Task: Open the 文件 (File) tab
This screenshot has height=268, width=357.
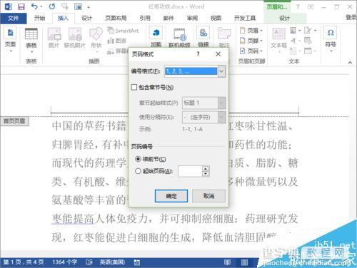Action: 13,18
